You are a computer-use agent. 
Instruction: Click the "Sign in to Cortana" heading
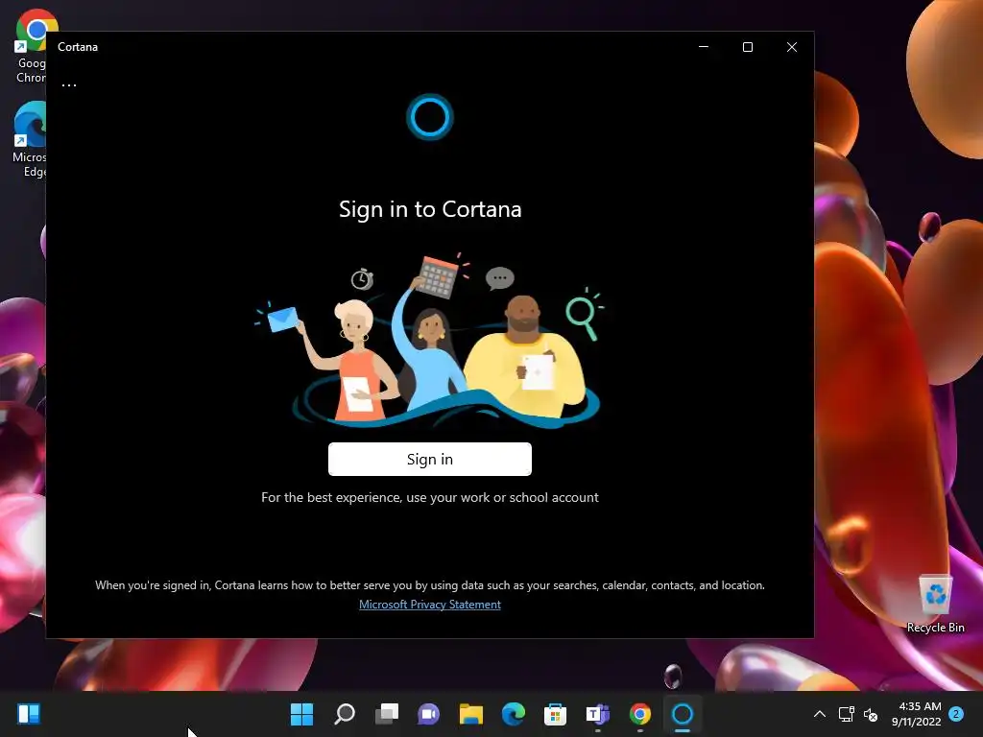430,209
